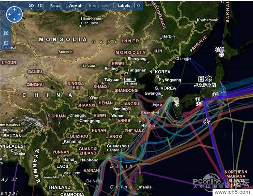Click the Fukuoka marker near Jeju
Image resolution: width=253 pixels, height=196 pixels.
(177, 104)
